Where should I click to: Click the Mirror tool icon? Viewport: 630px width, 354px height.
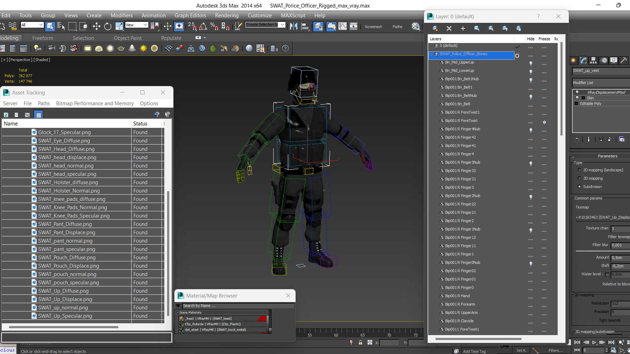point(294,26)
